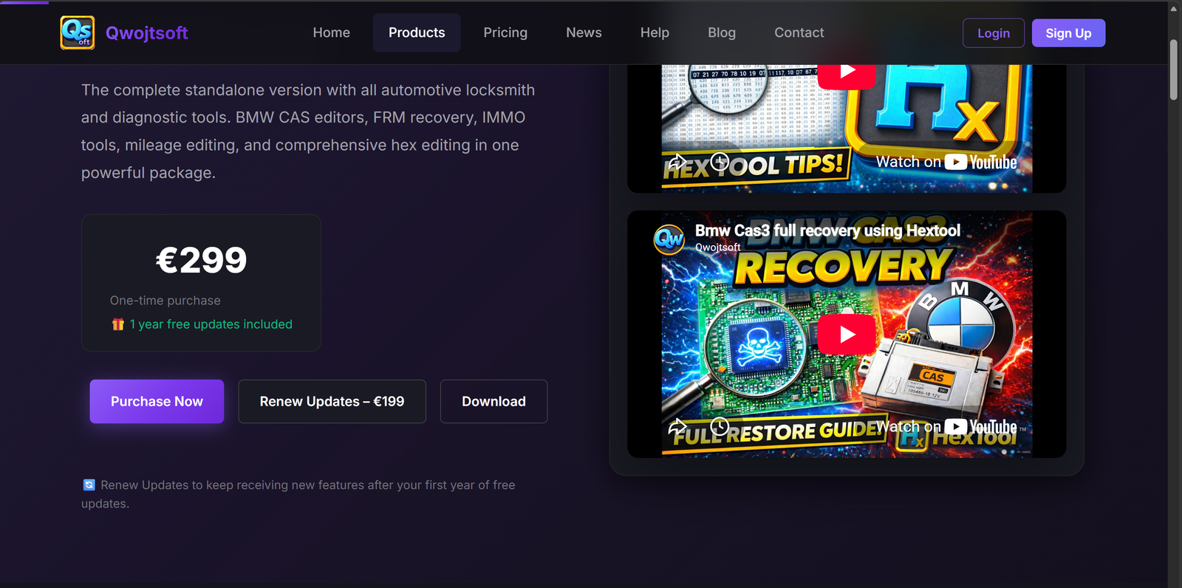
Task: Click the refresh icon beside Renew Updates note
Action: coord(89,485)
